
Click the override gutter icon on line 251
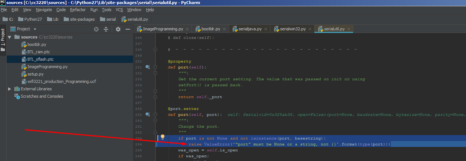147,67
